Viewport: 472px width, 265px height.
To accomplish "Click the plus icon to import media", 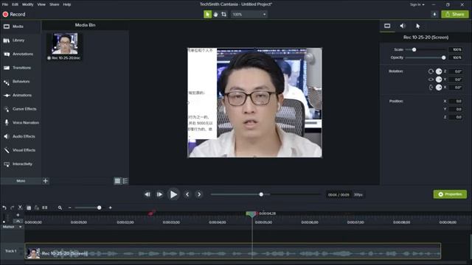I will [x=46, y=181].
